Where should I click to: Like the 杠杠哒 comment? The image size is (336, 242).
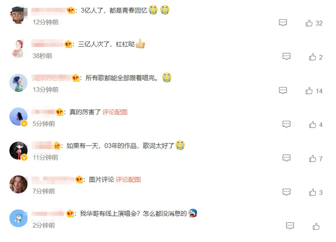point(312,57)
